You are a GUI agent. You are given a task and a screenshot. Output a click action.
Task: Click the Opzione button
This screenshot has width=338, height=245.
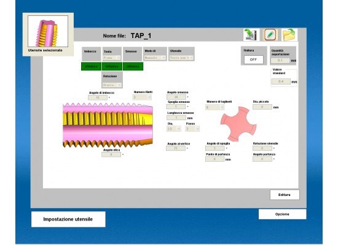(x=282, y=214)
